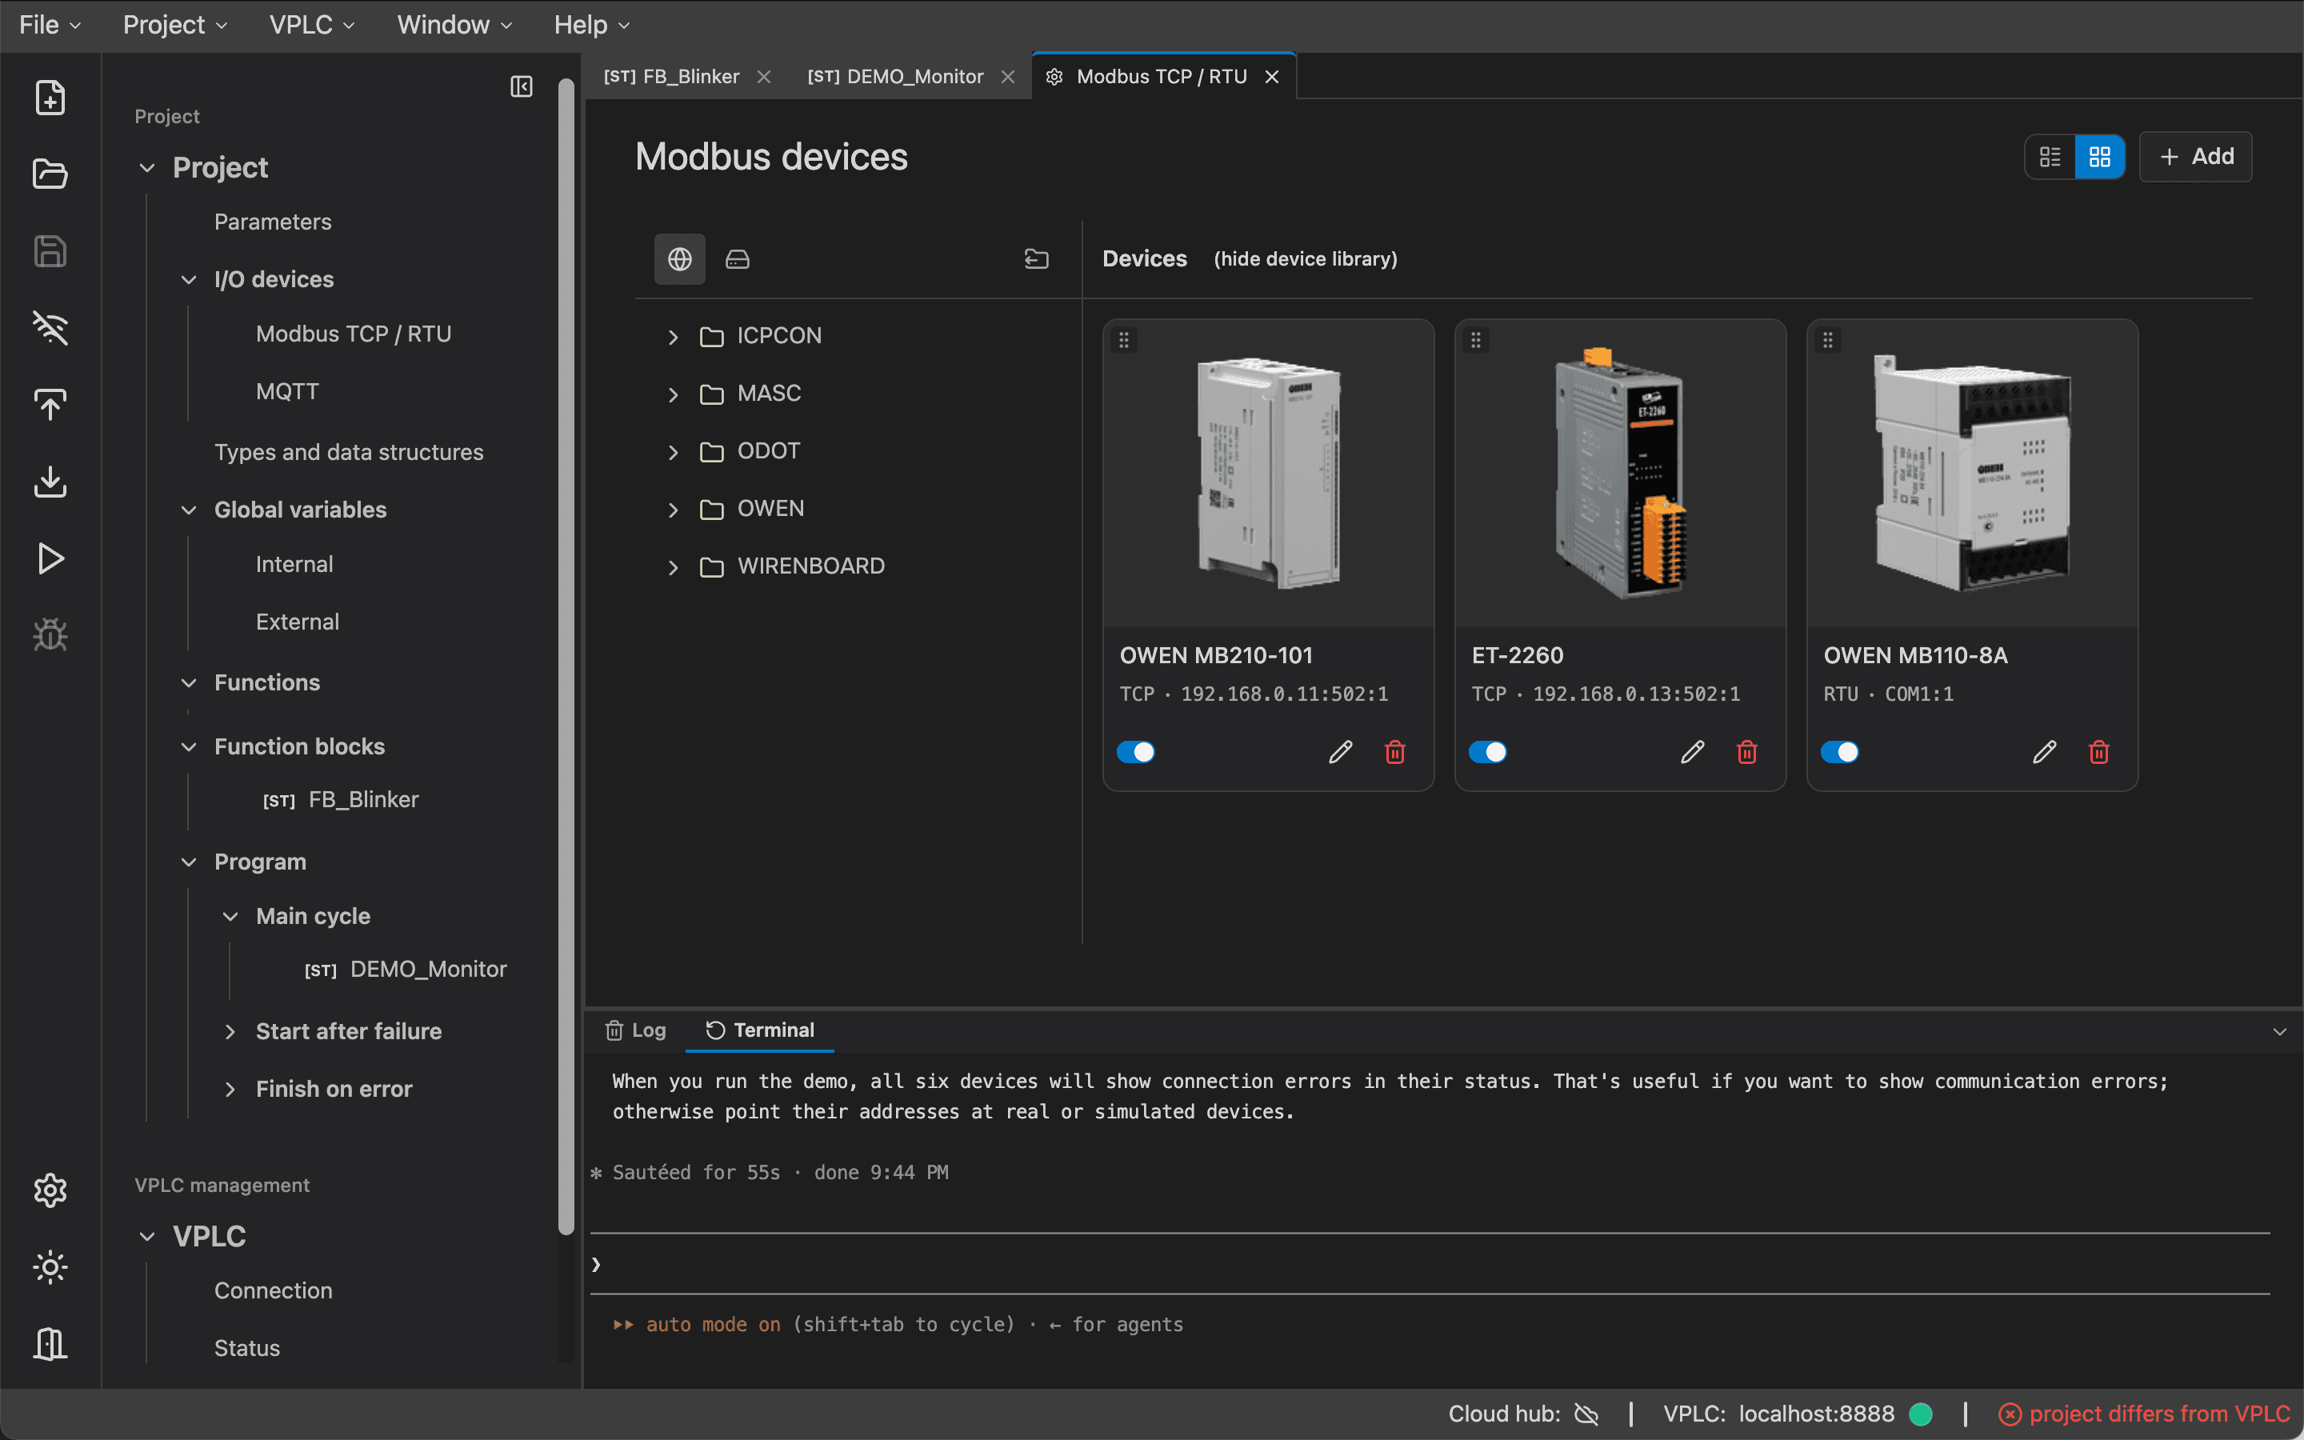This screenshot has width=2304, height=1440.
Task: Click hide device library link
Action: 1306,259
